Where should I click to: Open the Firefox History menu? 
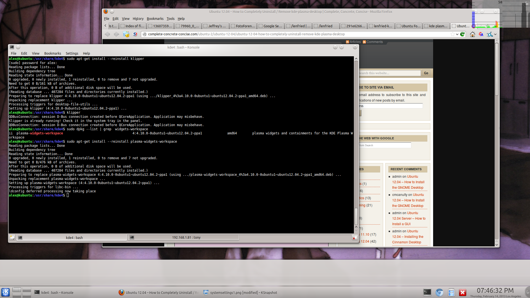click(x=138, y=18)
